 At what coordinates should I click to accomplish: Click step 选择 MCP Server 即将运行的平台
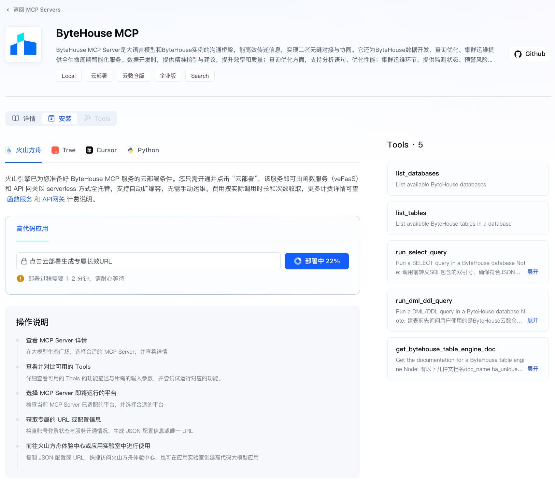click(71, 393)
